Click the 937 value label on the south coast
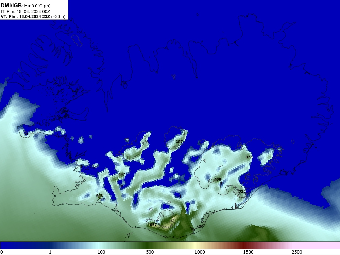 (x=153, y=225)
